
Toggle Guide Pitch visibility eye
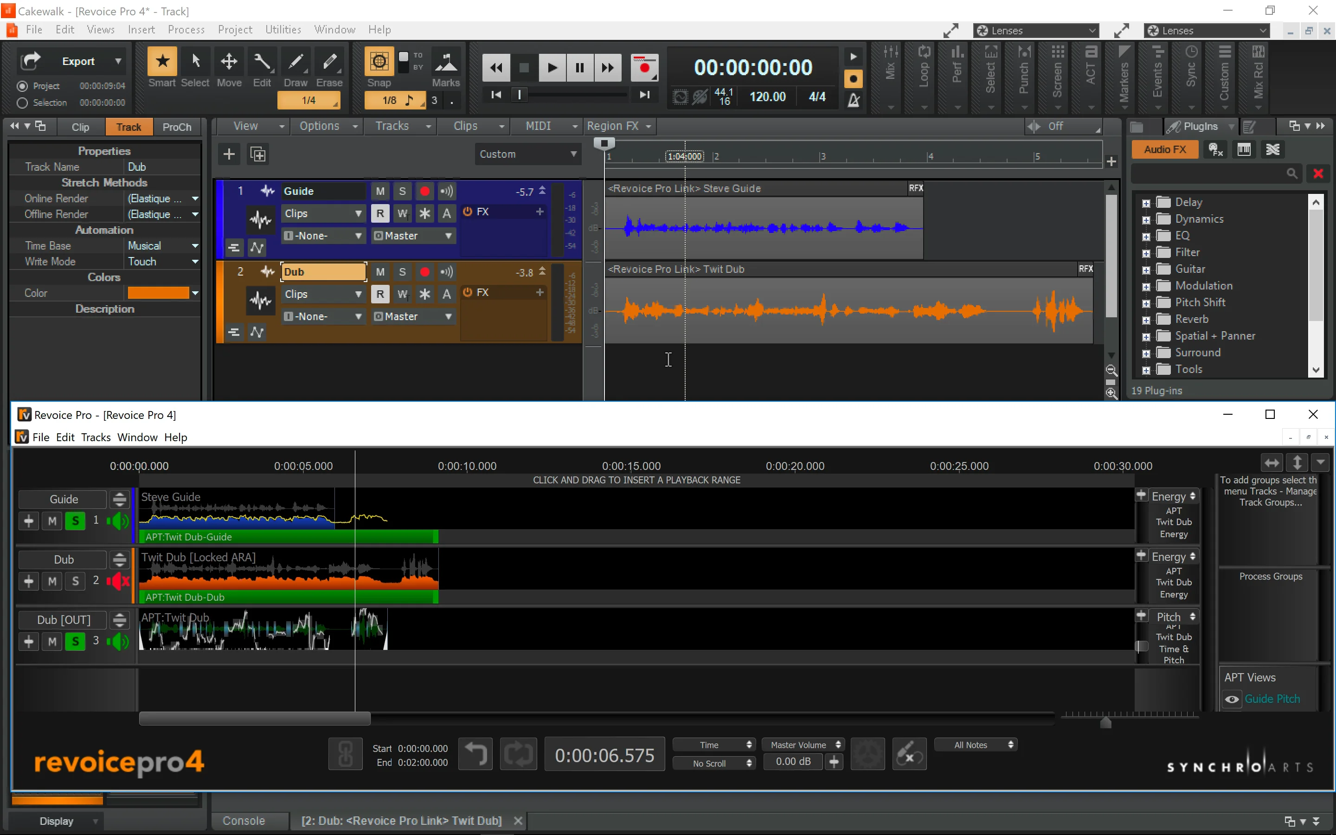[x=1232, y=699]
